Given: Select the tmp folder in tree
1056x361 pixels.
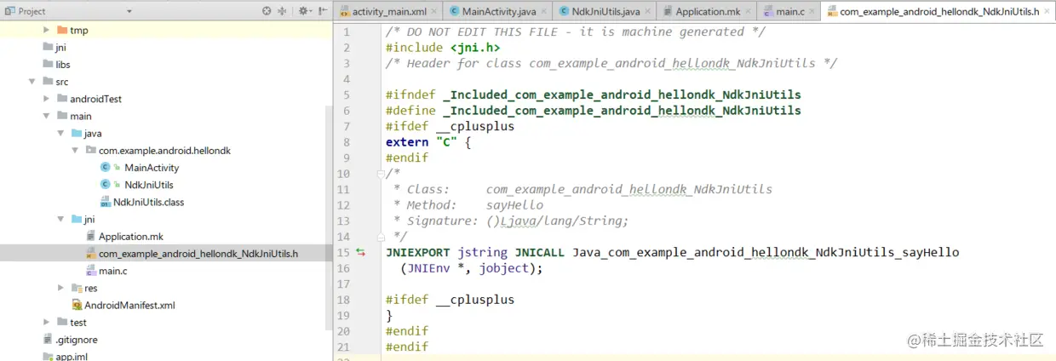Looking at the screenshot, I should point(78,30).
